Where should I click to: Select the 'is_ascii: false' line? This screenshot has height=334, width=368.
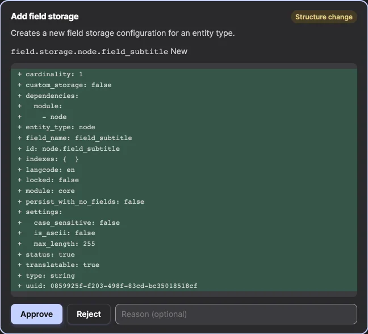point(184,233)
